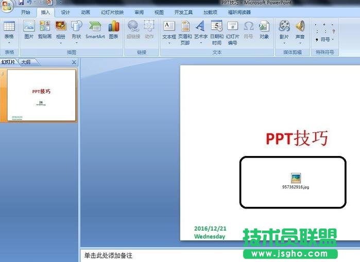The height and width of the screenshot is (262, 360).
Task: Click the Save icon in quick access toolbar
Action: [21, 3]
